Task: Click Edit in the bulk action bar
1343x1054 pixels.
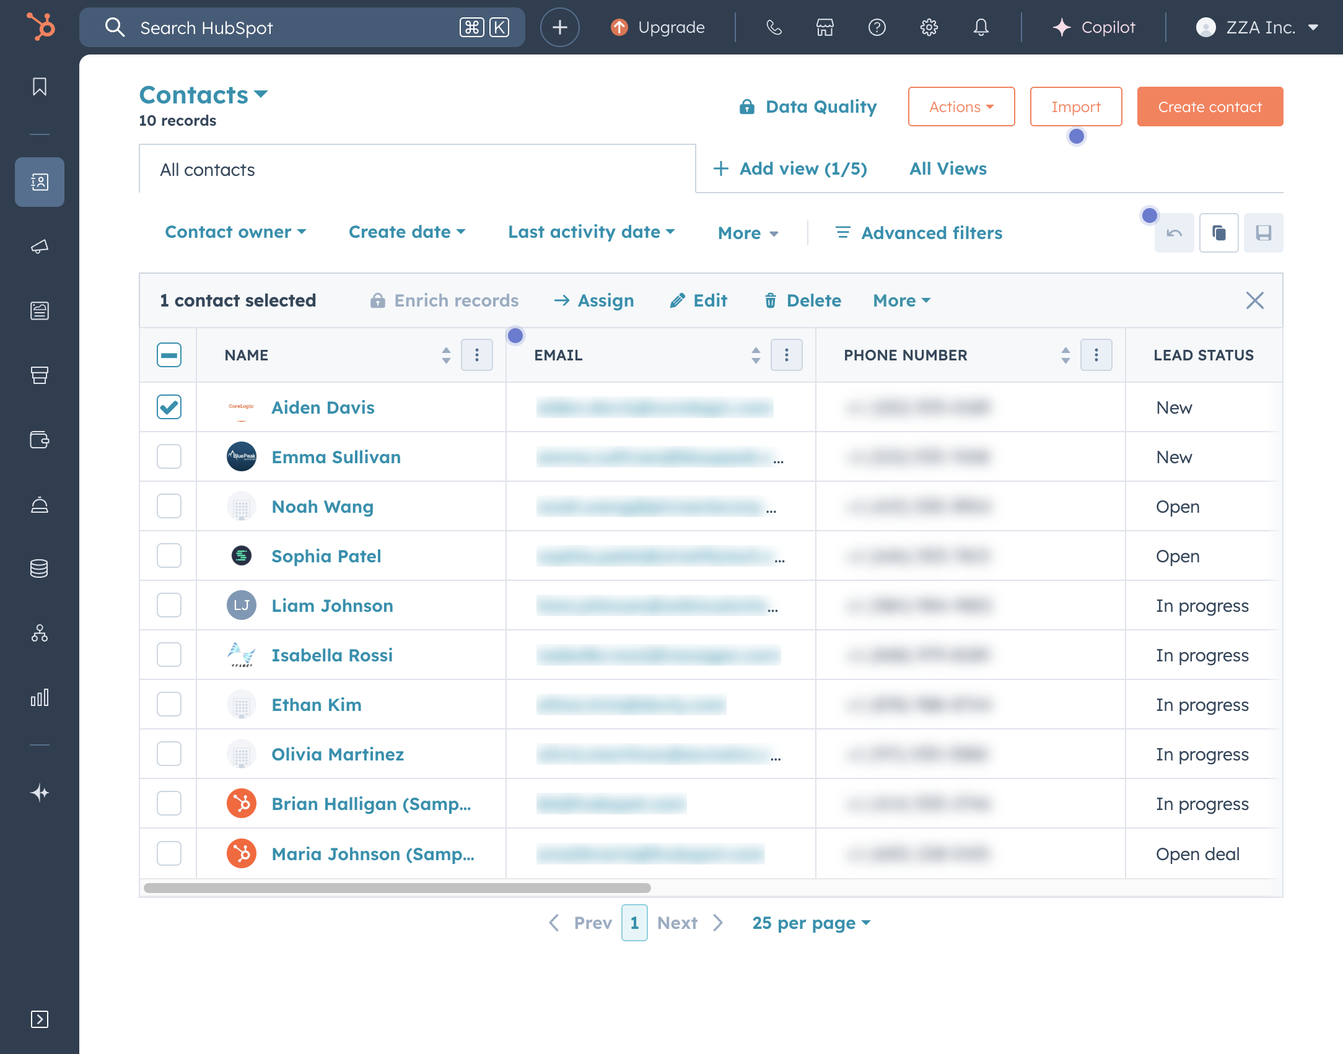Action: [x=699, y=300]
